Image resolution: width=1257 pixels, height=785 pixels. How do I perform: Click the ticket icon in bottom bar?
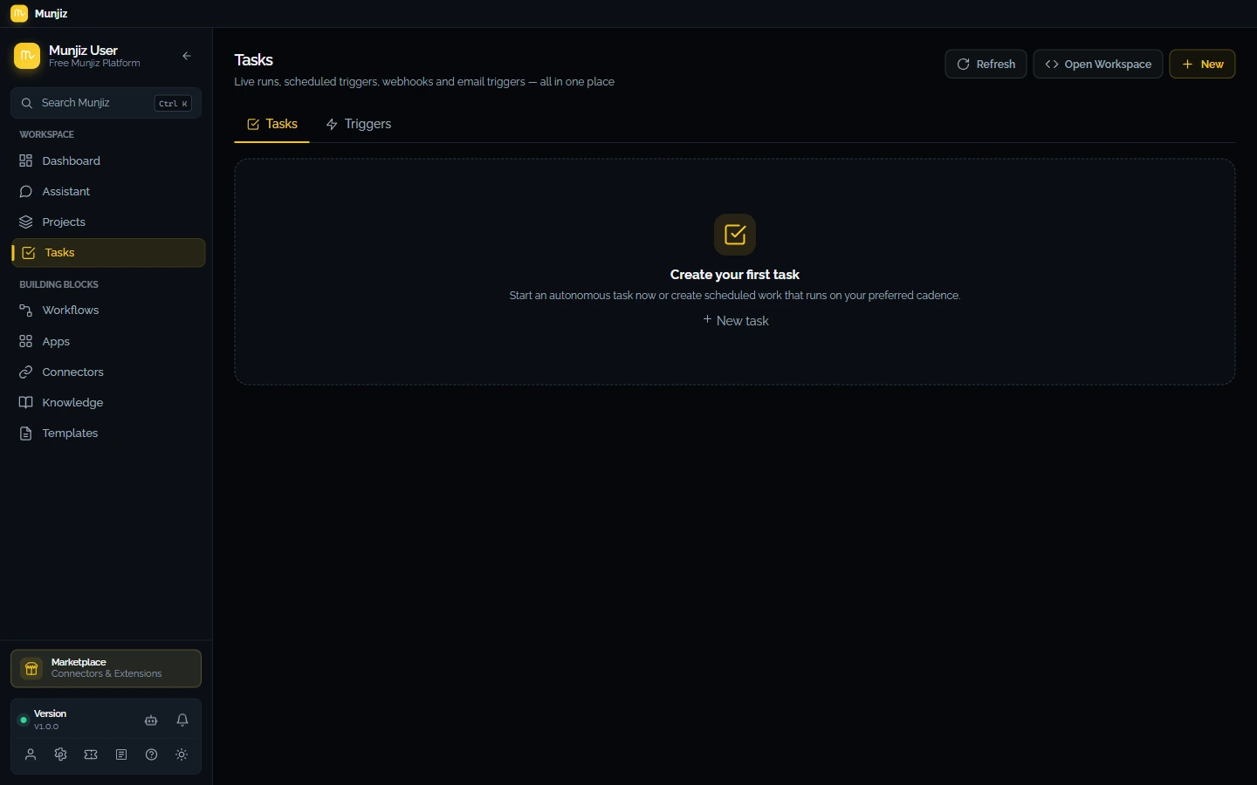91,754
